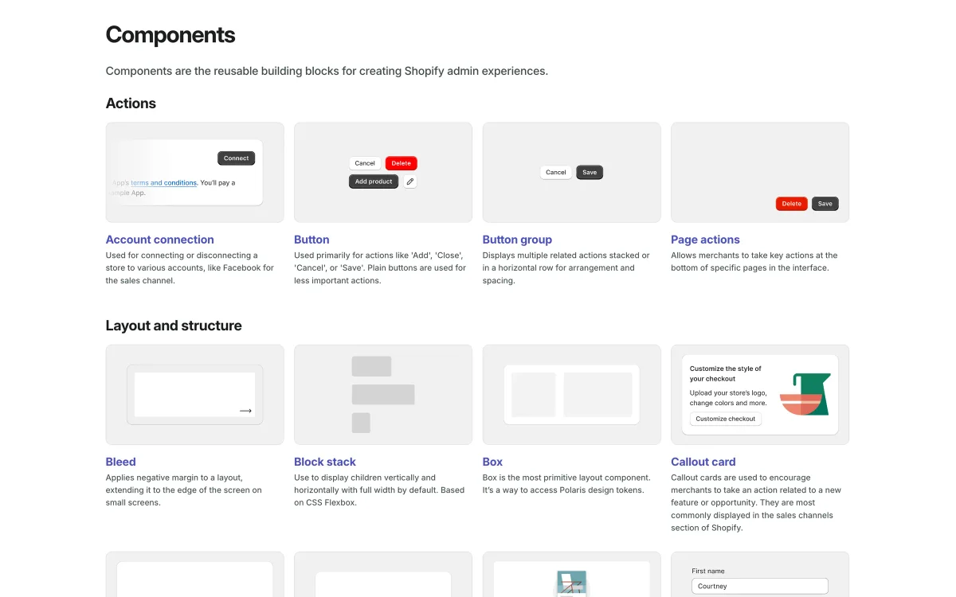Viewport: 956px width, 597px height.
Task: Click the pitcher illustration in Callout card
Action: pos(805,394)
